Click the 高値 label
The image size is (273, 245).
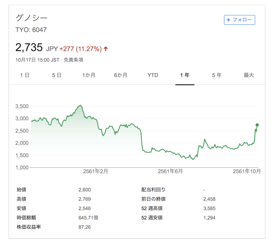pos(21,199)
